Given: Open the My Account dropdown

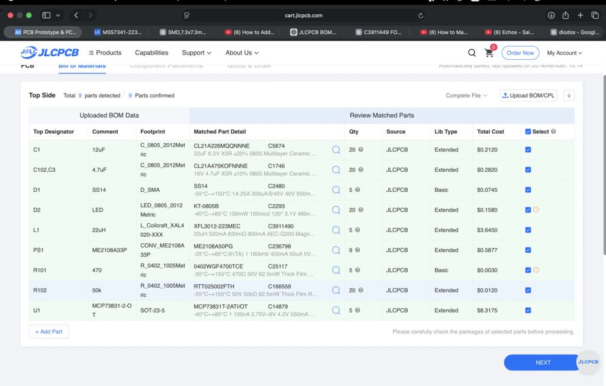Looking at the screenshot, I should coord(564,53).
